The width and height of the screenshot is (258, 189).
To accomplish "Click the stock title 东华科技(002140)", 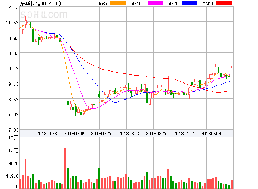I will (40, 3).
